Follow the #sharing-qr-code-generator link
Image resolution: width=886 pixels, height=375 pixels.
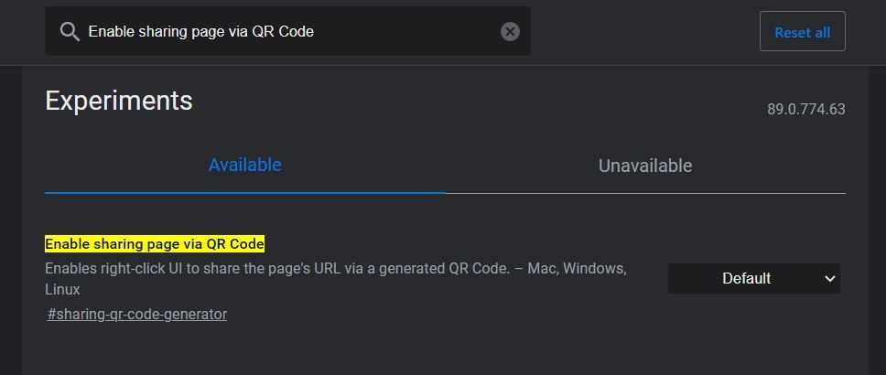pyautogui.click(x=137, y=315)
